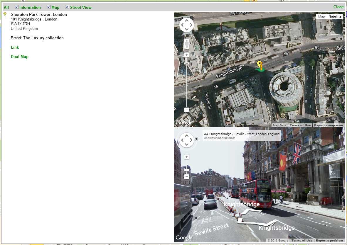Viewport: 347px width, 245px height.
Task: Switch map to Satellite view
Action: pos(335,16)
